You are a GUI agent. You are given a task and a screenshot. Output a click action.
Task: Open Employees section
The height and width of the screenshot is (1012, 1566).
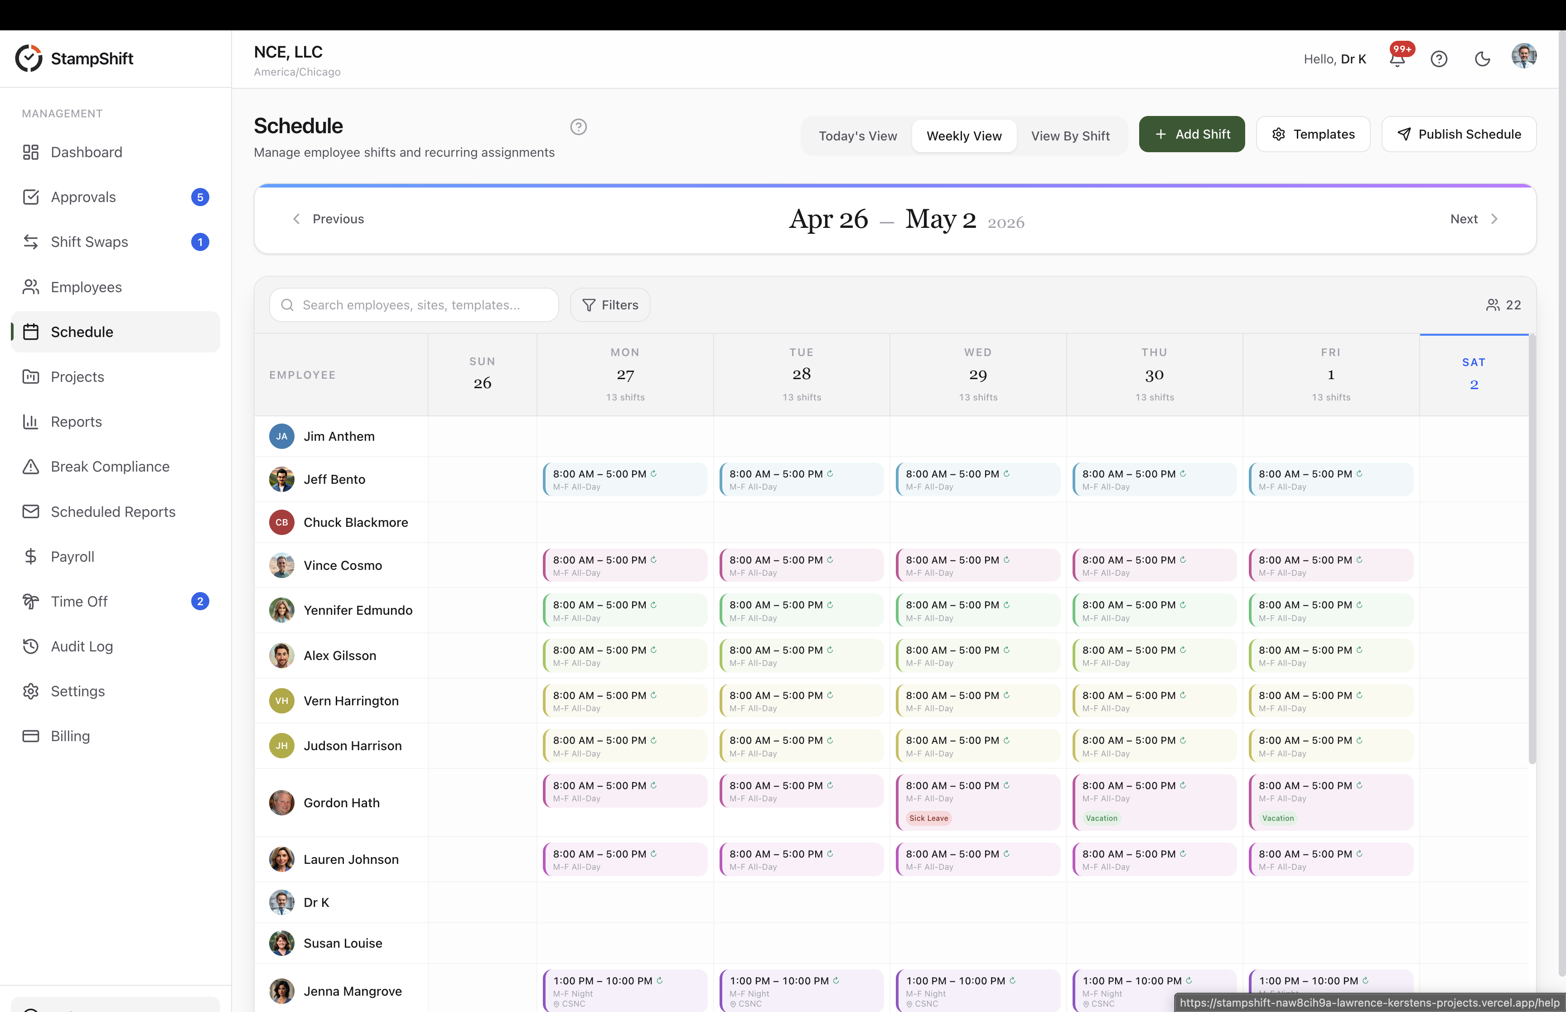[115, 287]
